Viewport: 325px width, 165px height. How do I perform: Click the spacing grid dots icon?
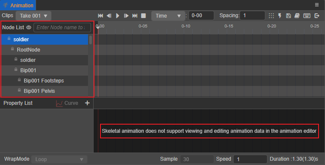[271, 16]
